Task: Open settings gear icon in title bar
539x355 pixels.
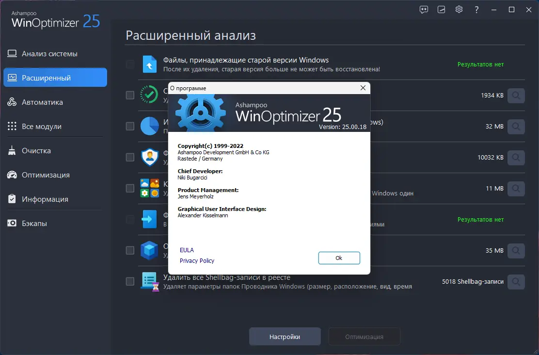Action: pos(459,10)
